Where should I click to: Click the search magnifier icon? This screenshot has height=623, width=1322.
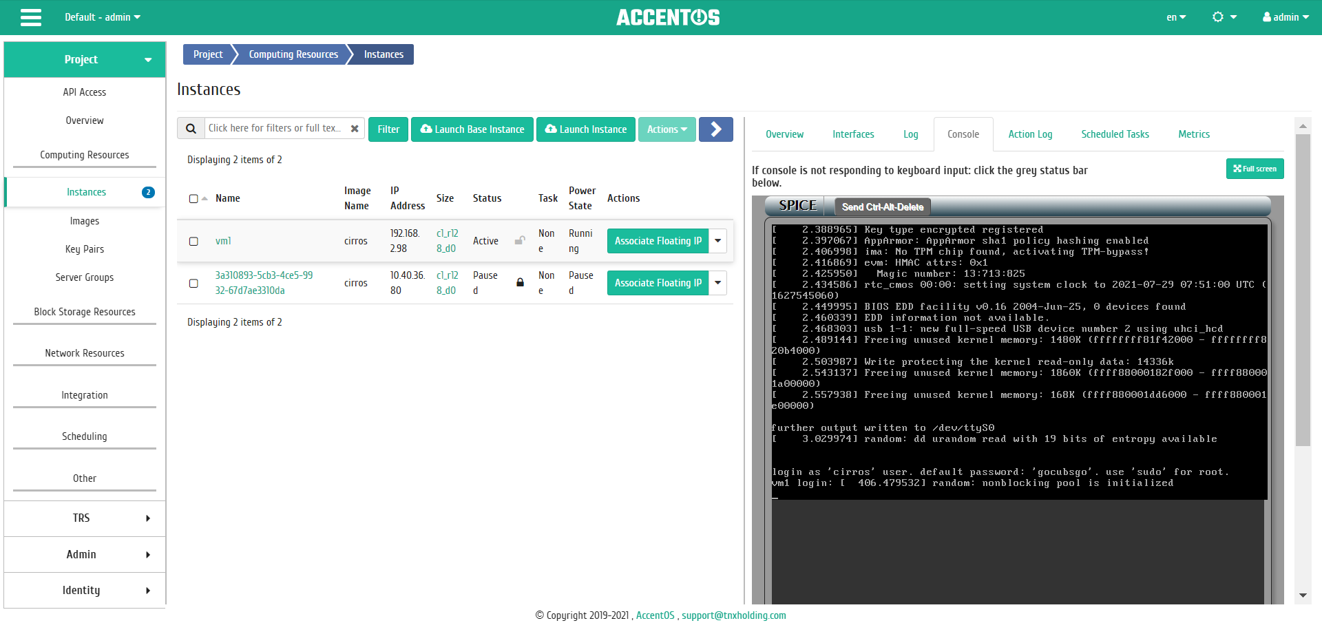pyautogui.click(x=191, y=129)
